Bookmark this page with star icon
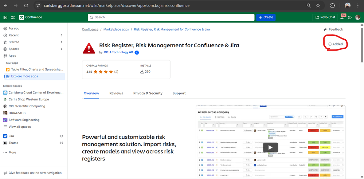The width and height of the screenshot is (364, 179). click(x=318, y=5)
